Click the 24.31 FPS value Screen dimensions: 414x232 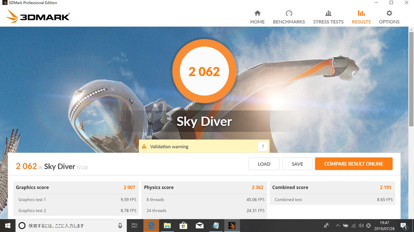255,210
